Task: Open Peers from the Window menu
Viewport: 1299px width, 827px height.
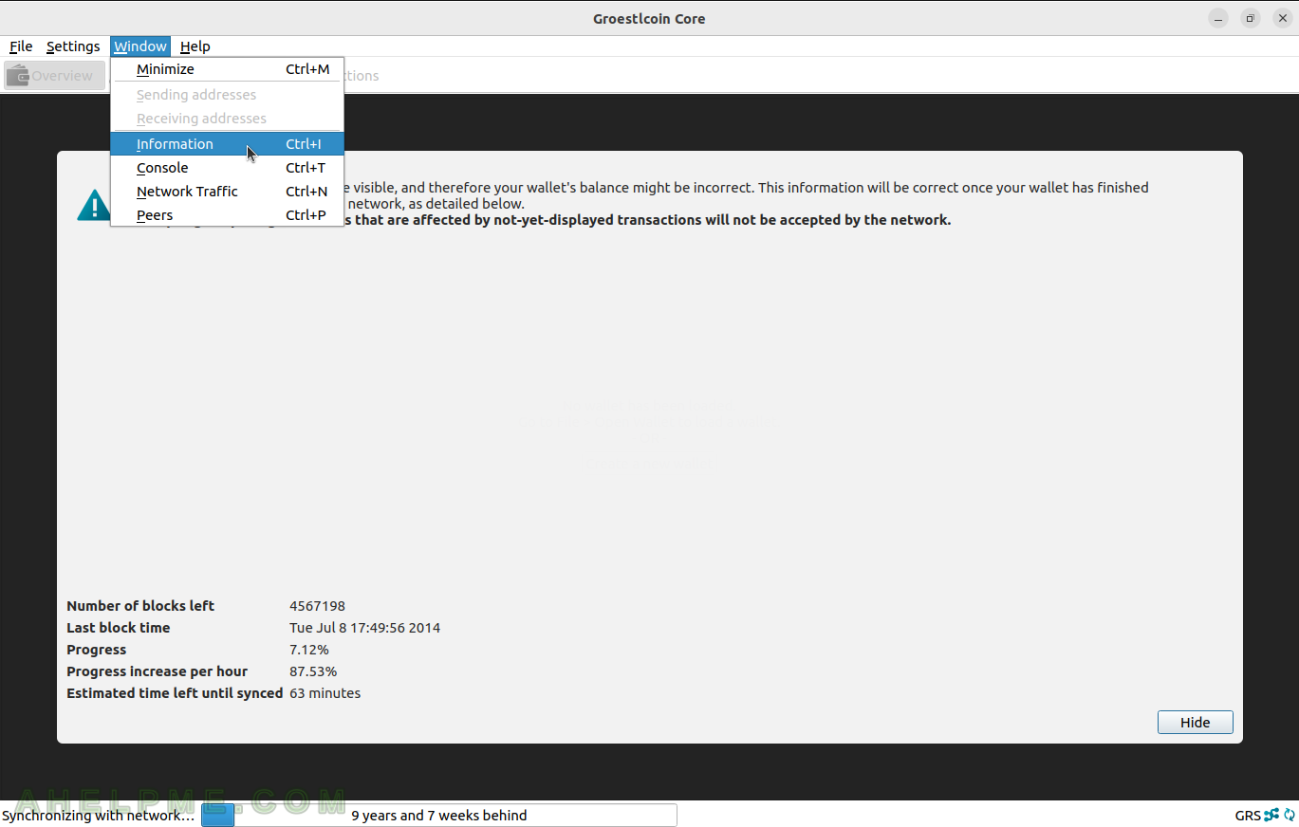Action: 227,215
